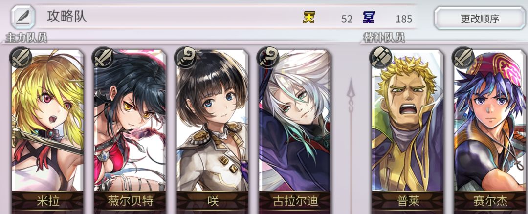Click the blue 冥 attribute icon

click(369, 18)
